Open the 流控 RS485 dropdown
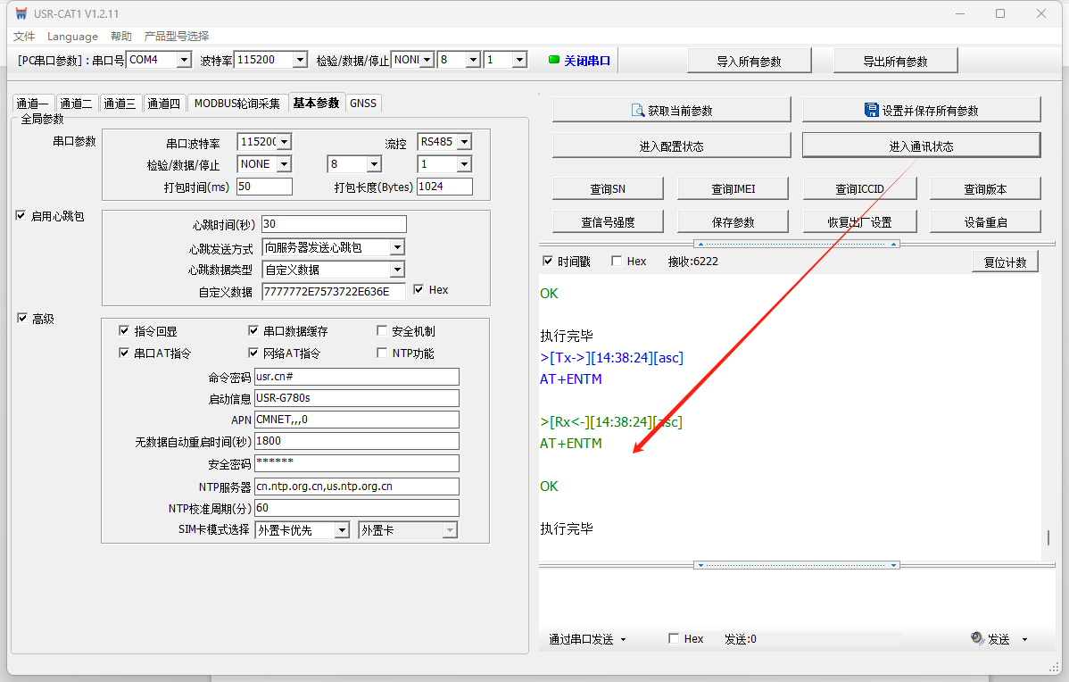 (x=463, y=142)
